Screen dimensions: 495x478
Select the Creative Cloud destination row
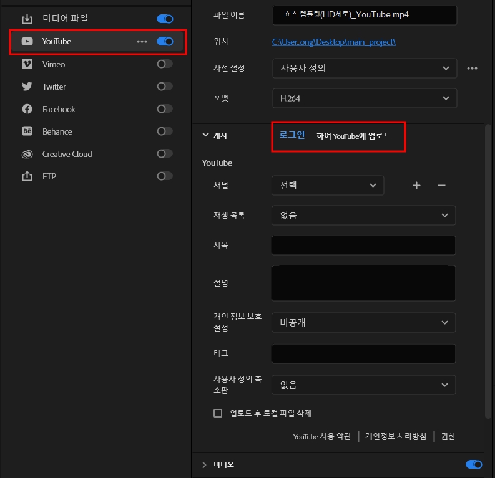click(x=97, y=154)
